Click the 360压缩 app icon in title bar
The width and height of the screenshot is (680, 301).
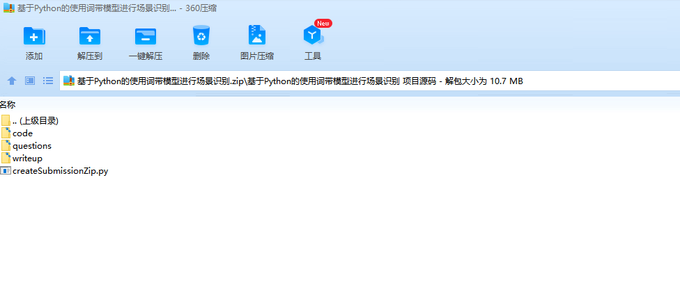pos(9,8)
